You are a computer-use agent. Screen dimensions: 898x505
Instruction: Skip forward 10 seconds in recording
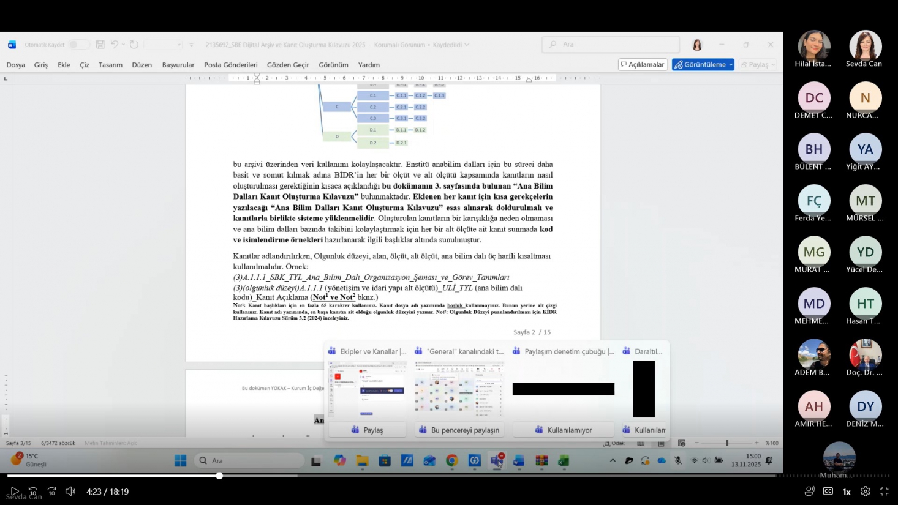52,492
